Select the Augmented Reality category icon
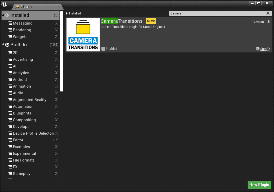 (10, 99)
